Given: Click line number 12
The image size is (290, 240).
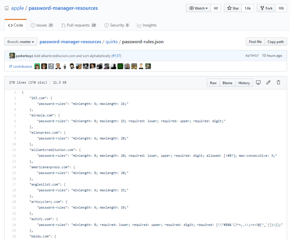Looking at the screenshot, I should pyautogui.click(x=14, y=156).
